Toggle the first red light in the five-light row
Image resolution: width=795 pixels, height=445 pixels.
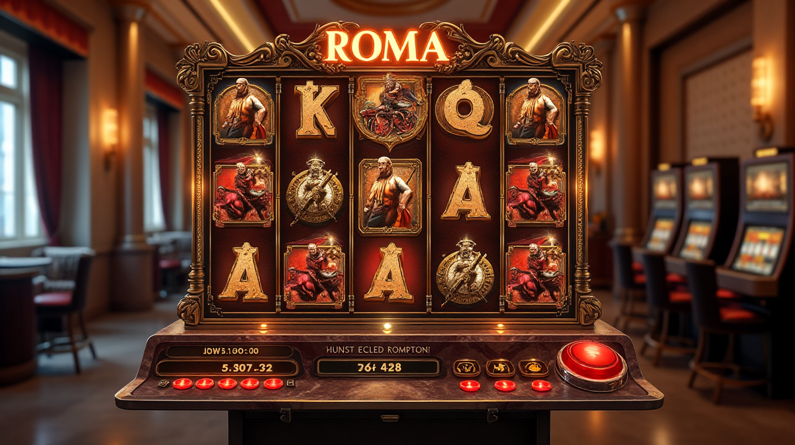[x=182, y=383]
